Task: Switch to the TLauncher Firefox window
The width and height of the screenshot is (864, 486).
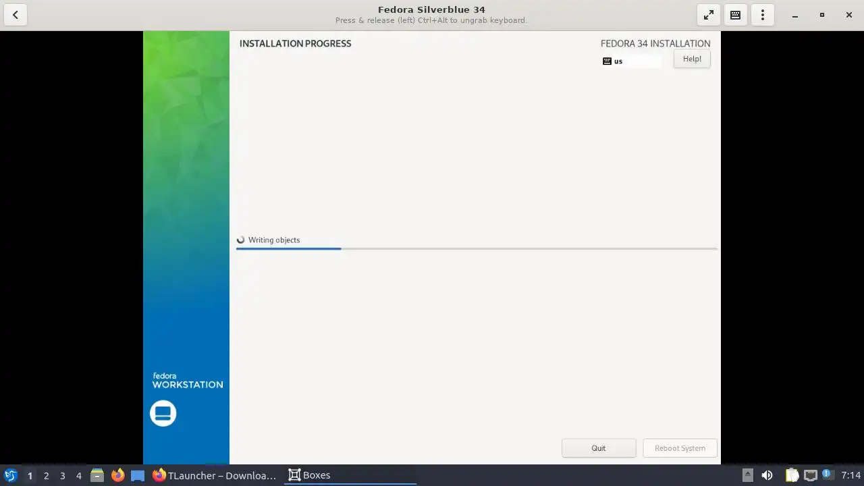Action: tap(215, 475)
